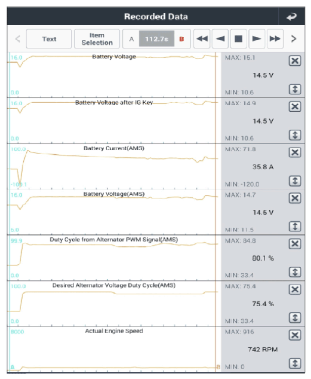Expand Battery Voltage after IG Key graph
The image size is (311, 379).
click(x=295, y=135)
